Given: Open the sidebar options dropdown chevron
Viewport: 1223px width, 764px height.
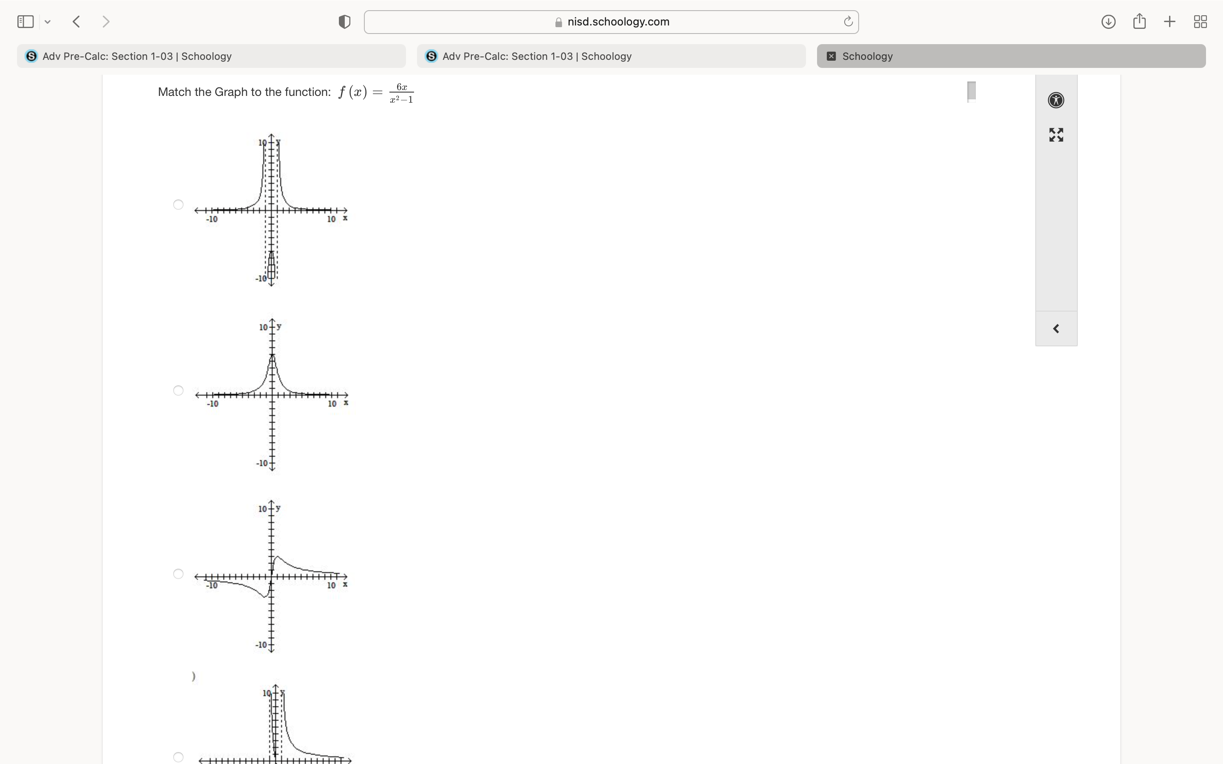Looking at the screenshot, I should tap(48, 22).
